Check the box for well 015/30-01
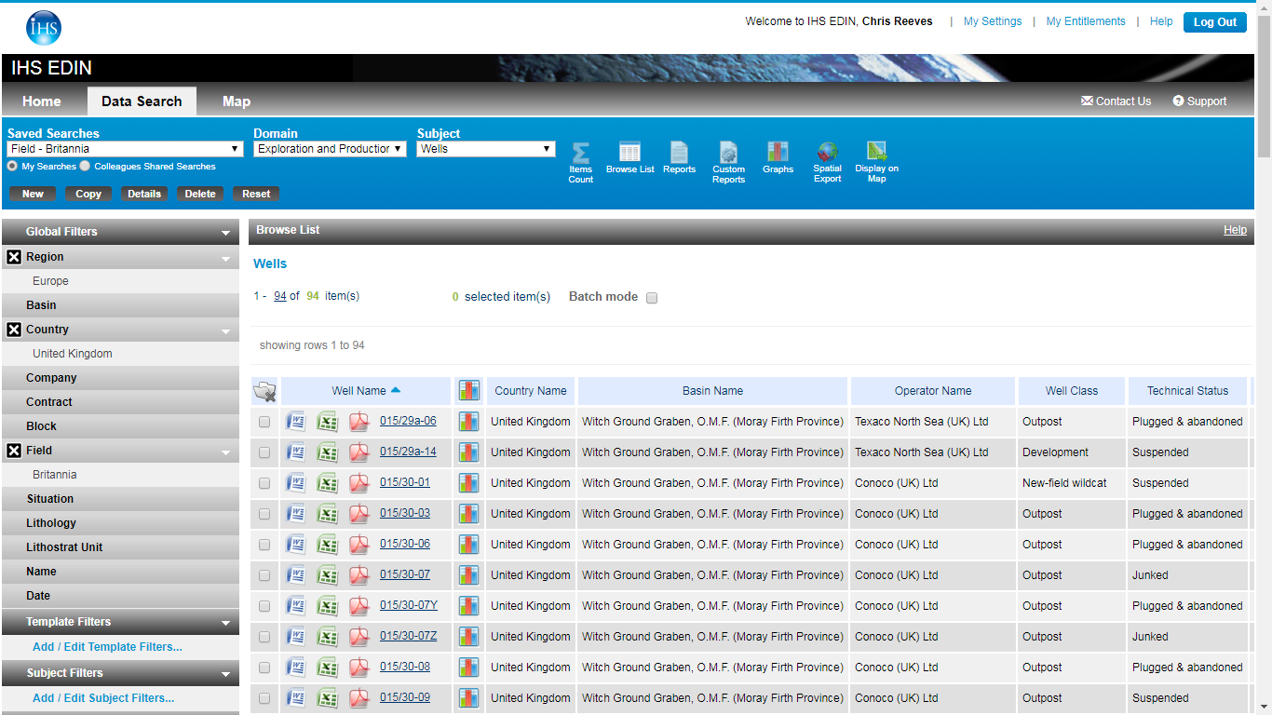The image size is (1272, 715). 264,483
